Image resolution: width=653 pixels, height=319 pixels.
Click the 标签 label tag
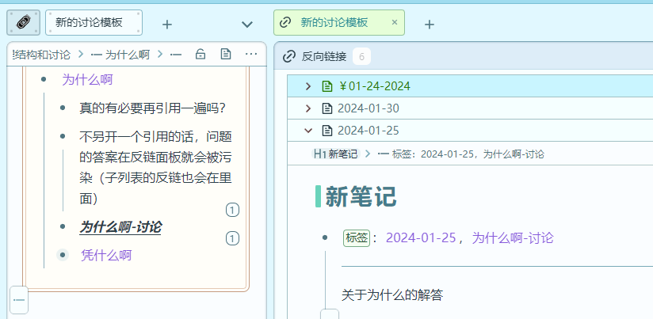[x=357, y=238]
